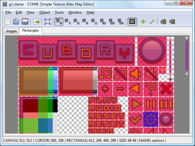Save the project using the floppy disk icon
The height and width of the screenshot is (146, 195).
(x=25, y=22)
